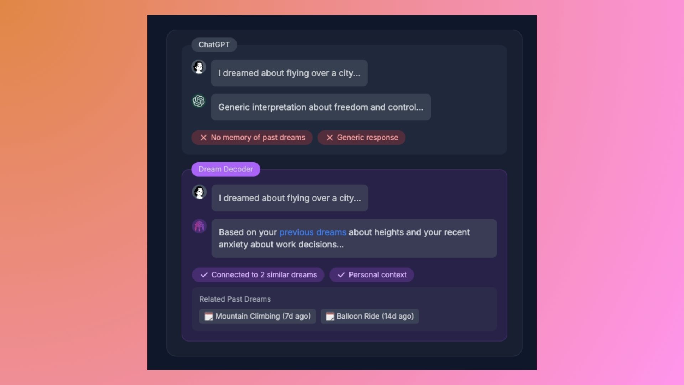Click the Mountain Climbing 7d ago entry

pos(256,316)
